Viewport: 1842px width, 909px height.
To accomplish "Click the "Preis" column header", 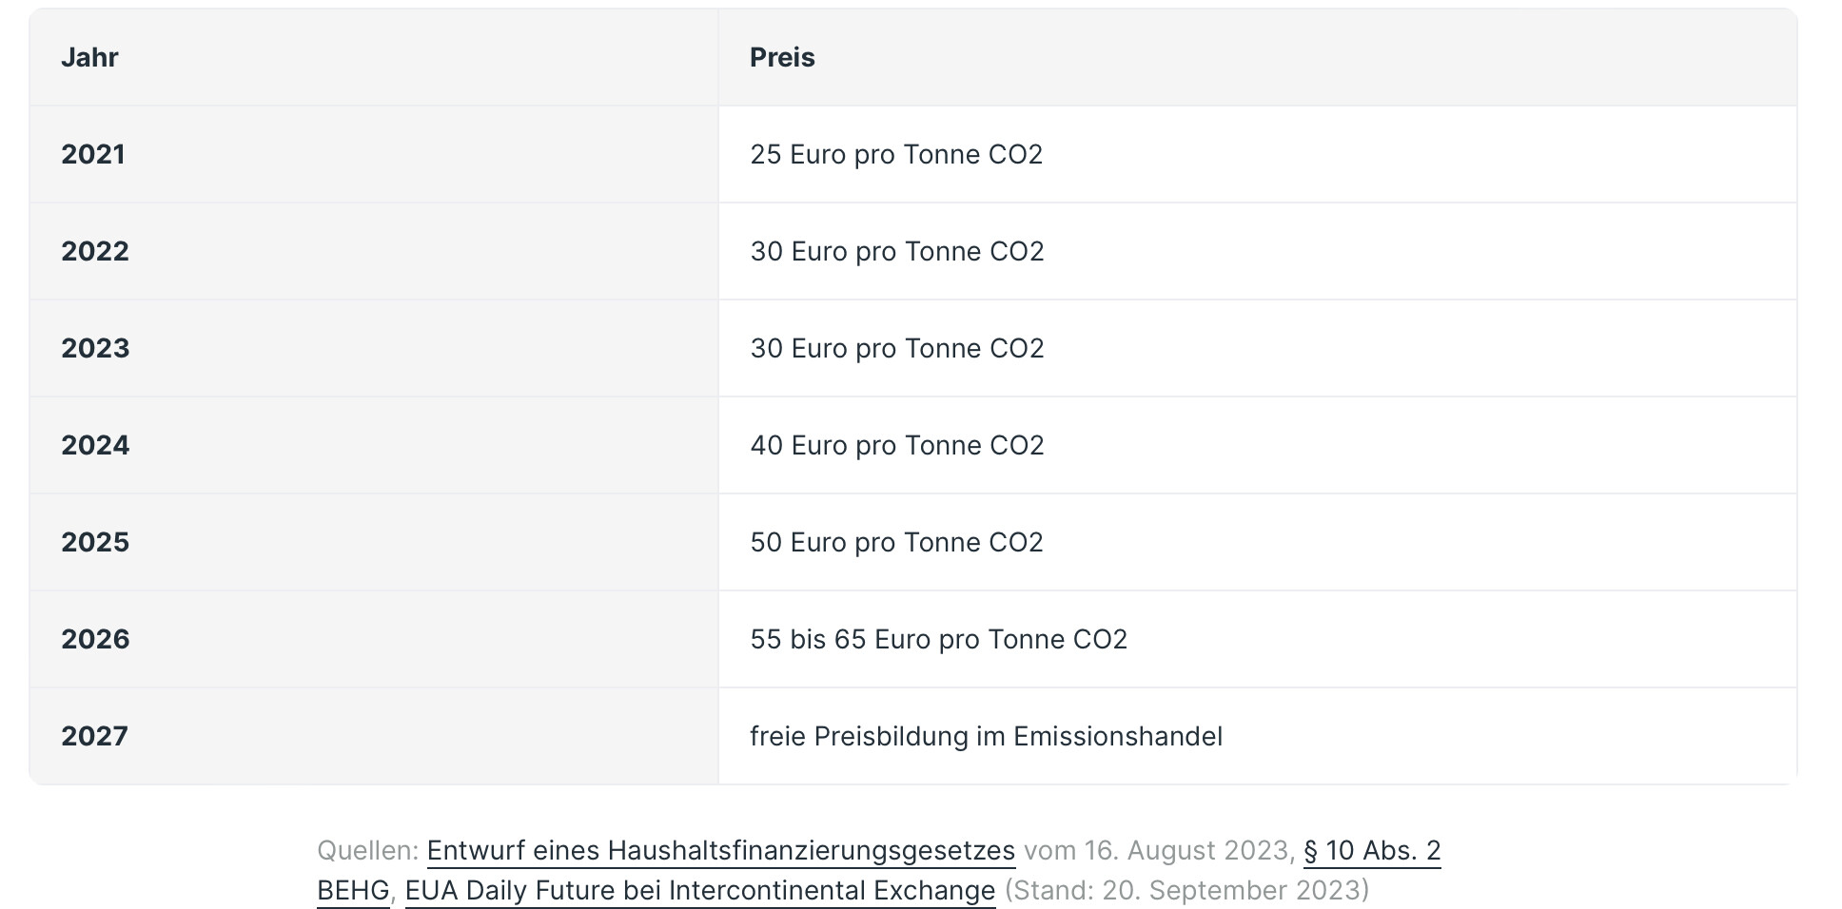I will 782,58.
